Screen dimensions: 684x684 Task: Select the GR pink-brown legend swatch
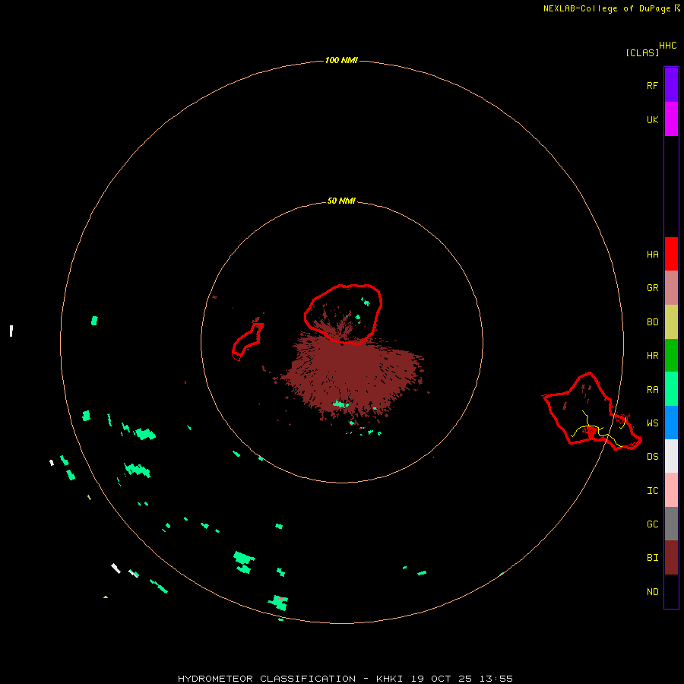671,288
